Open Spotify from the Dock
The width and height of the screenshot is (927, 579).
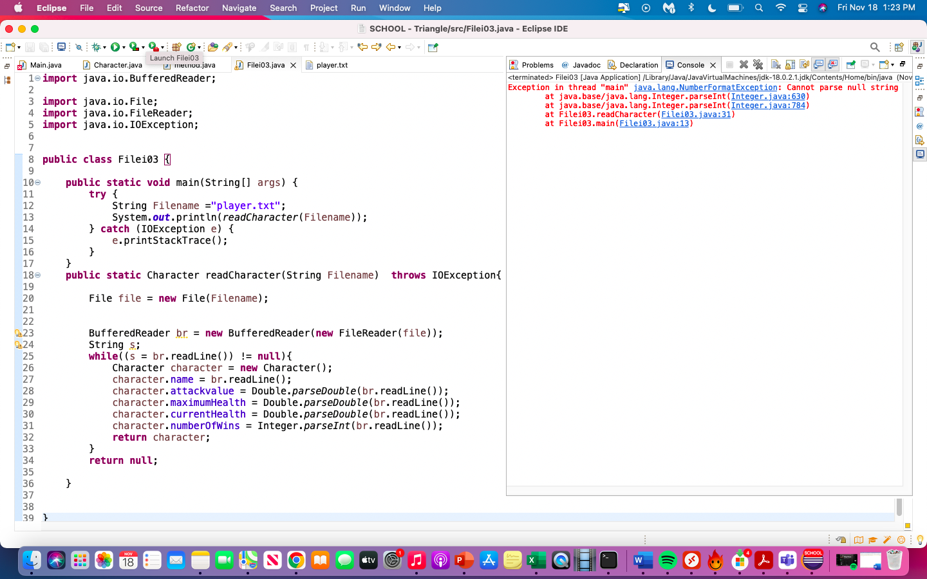668,560
